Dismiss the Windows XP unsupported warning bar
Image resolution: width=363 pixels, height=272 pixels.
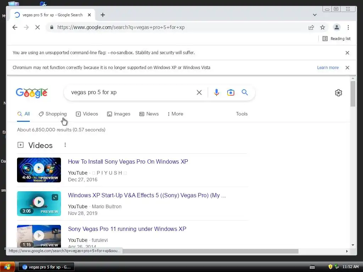[x=347, y=68]
